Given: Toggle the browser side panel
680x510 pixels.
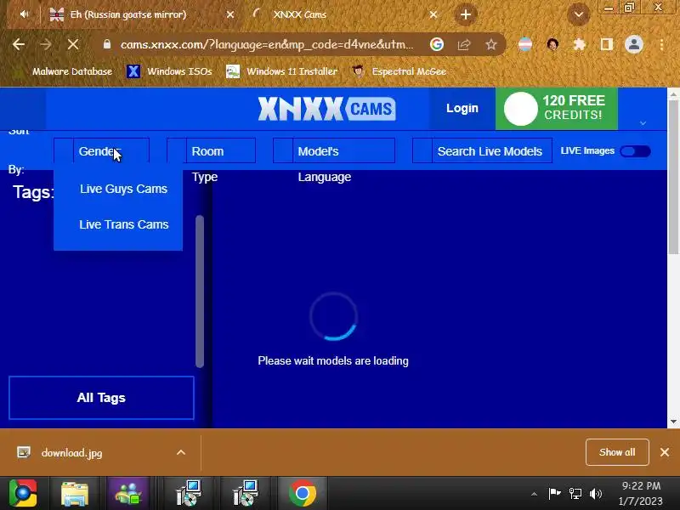Looking at the screenshot, I should pos(606,44).
